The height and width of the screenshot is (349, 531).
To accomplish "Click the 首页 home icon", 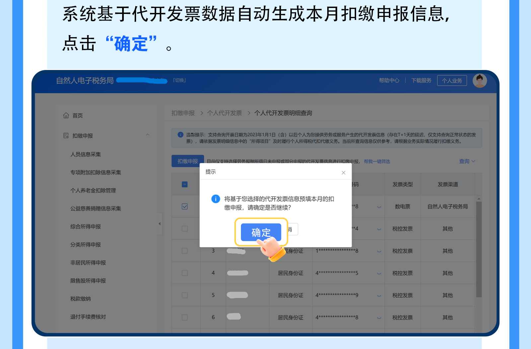I will point(66,115).
